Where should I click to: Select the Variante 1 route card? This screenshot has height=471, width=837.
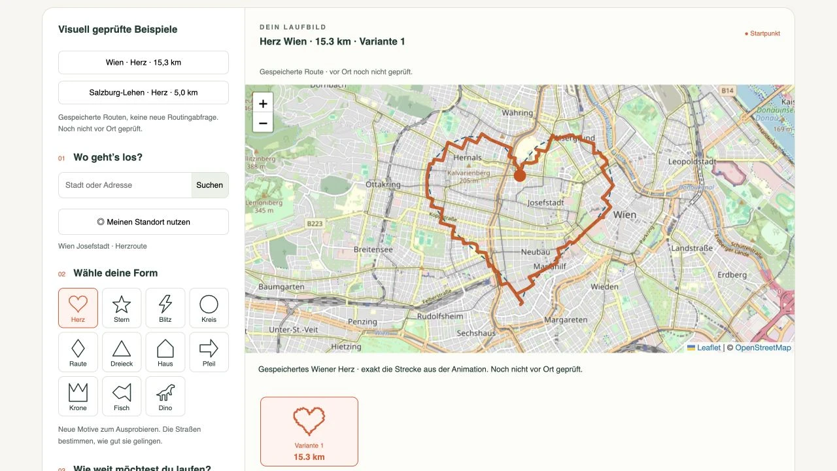click(x=309, y=432)
